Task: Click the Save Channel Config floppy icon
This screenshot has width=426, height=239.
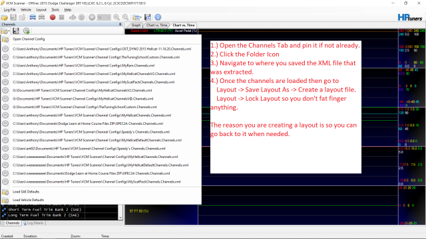Action: coord(16,31)
